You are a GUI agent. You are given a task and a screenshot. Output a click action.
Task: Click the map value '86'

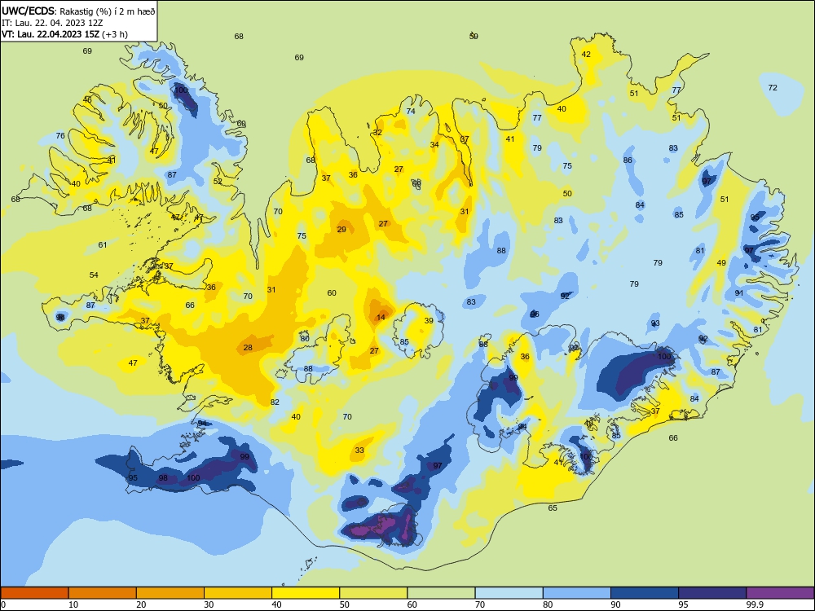628,160
